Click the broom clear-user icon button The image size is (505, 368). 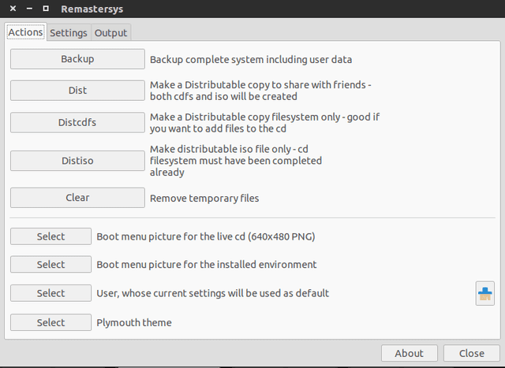pyautogui.click(x=485, y=293)
